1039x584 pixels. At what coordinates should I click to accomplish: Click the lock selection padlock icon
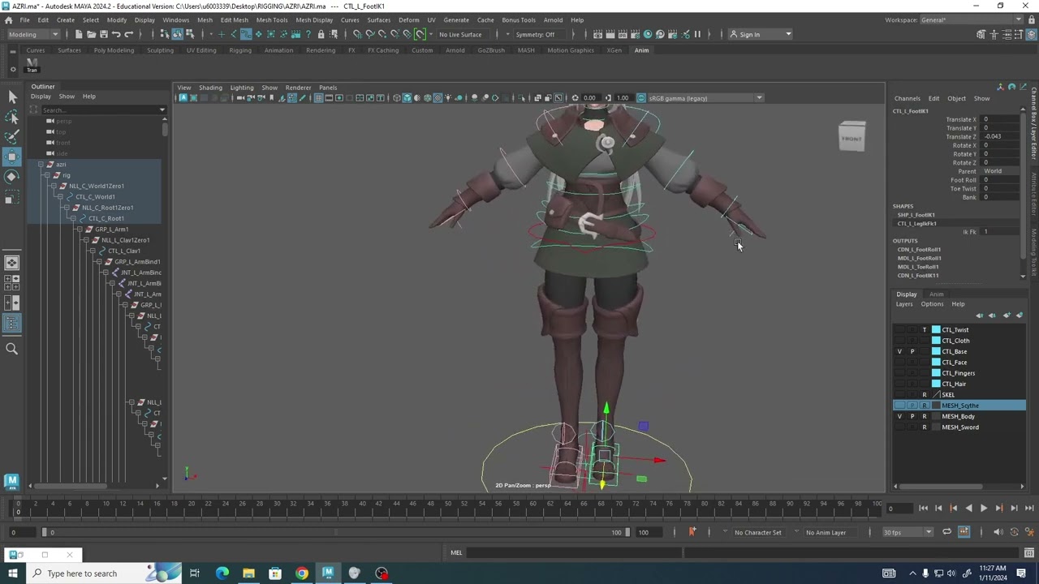point(321,34)
